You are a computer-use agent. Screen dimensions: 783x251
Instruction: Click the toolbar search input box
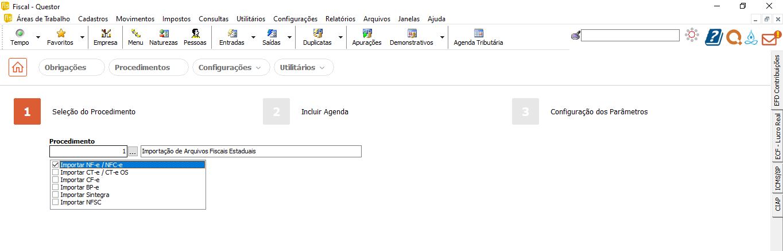coord(630,36)
